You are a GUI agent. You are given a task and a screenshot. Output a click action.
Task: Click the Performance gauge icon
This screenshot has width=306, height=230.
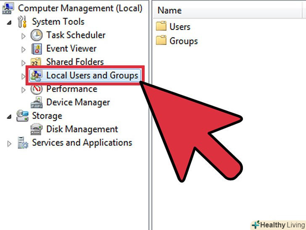click(37, 90)
